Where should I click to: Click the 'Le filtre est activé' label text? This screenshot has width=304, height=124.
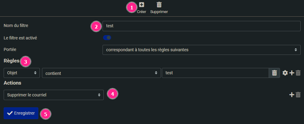(20, 38)
